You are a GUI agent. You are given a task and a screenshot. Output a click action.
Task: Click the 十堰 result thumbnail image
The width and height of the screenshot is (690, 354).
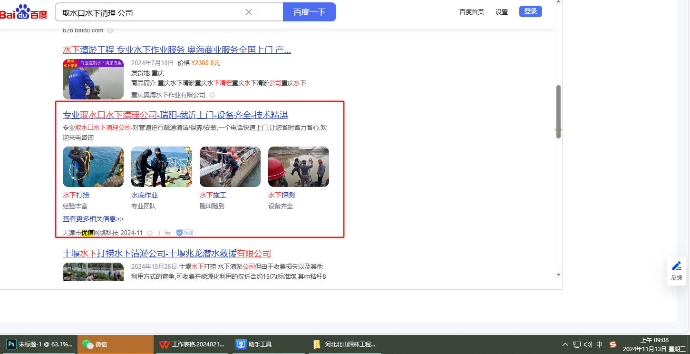click(x=93, y=272)
